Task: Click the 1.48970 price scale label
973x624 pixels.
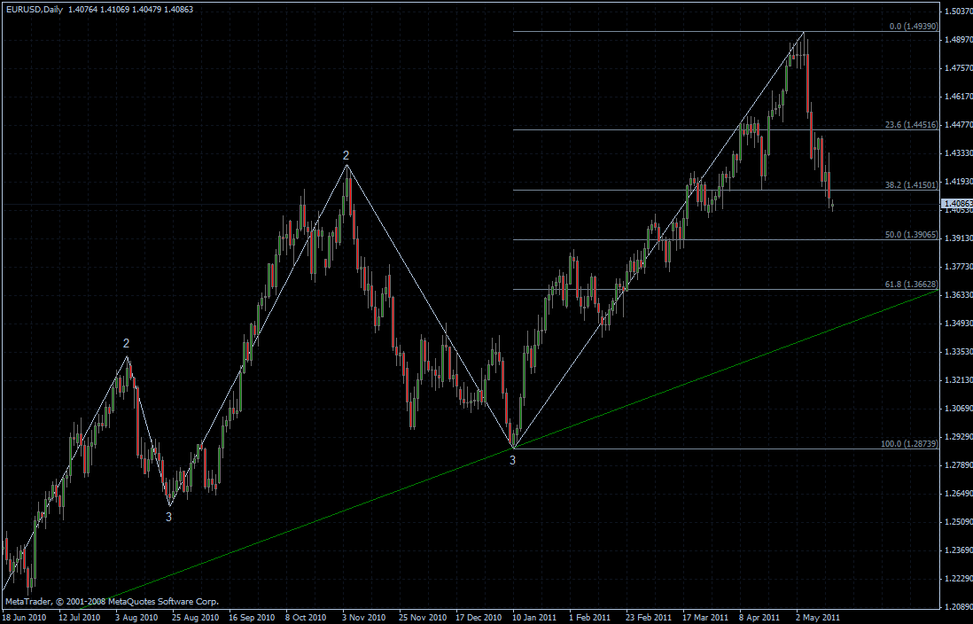Action: click(959, 39)
